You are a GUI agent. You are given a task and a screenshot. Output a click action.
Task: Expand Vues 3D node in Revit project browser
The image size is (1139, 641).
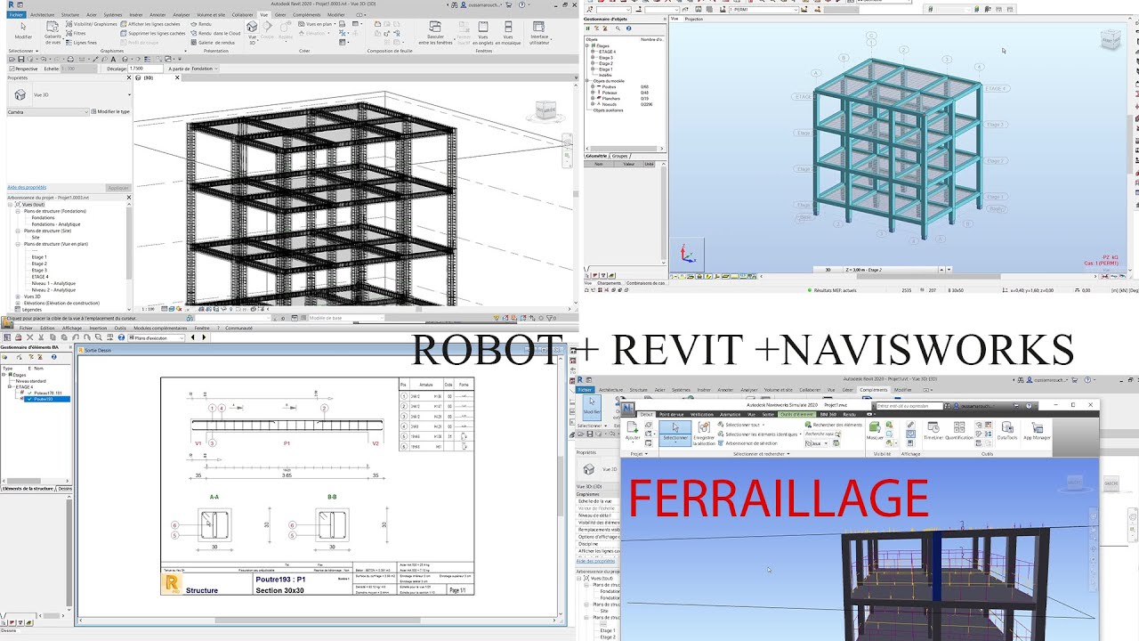coord(18,296)
